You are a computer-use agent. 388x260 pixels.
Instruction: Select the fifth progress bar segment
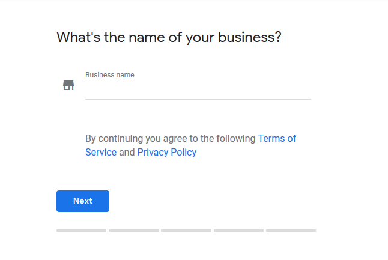(x=291, y=231)
